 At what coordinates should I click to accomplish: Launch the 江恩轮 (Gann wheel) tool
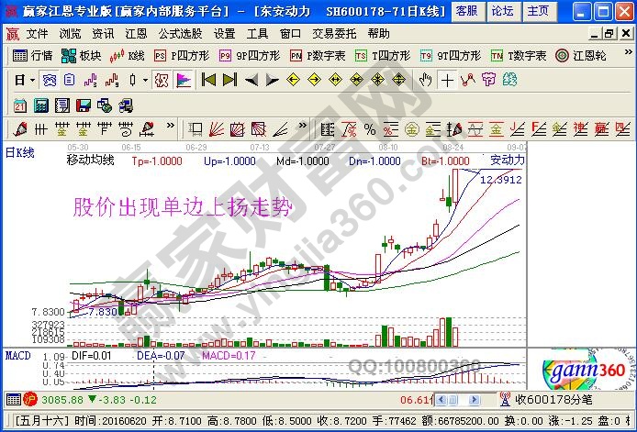581,56
